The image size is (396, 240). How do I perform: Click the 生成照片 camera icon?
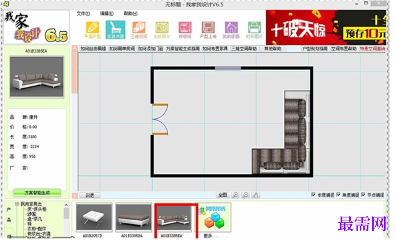(162, 30)
